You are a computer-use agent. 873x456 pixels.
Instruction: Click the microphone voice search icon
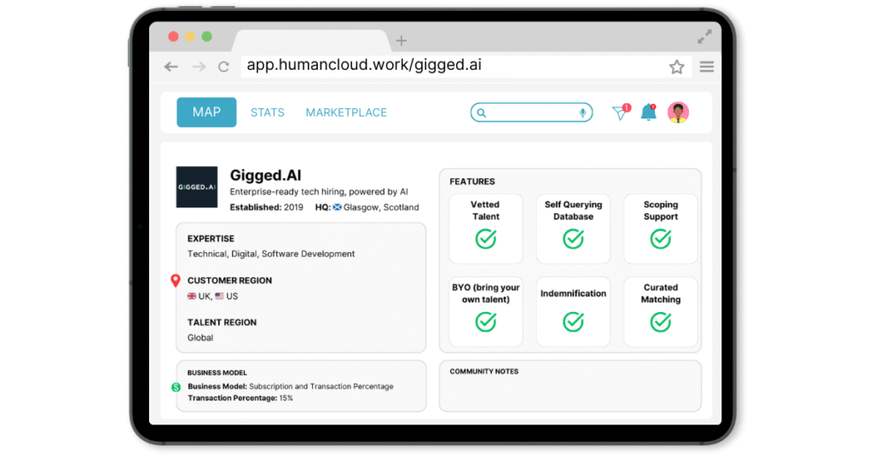[583, 113]
